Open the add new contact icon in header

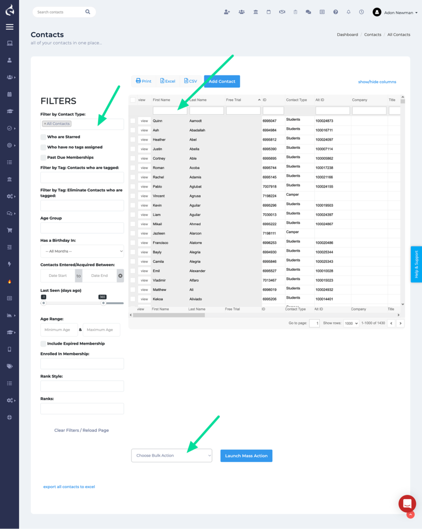point(227,12)
